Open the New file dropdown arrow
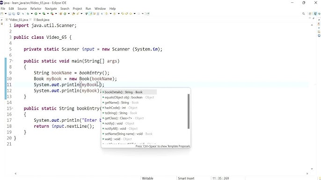 pyautogui.click(x=6, y=14)
